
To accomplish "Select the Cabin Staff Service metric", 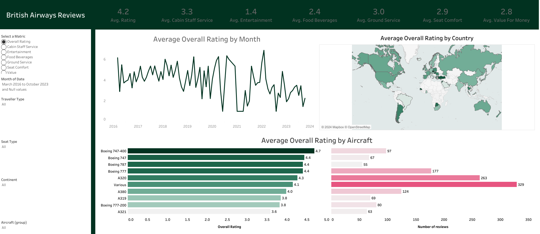I will [x=4, y=47].
